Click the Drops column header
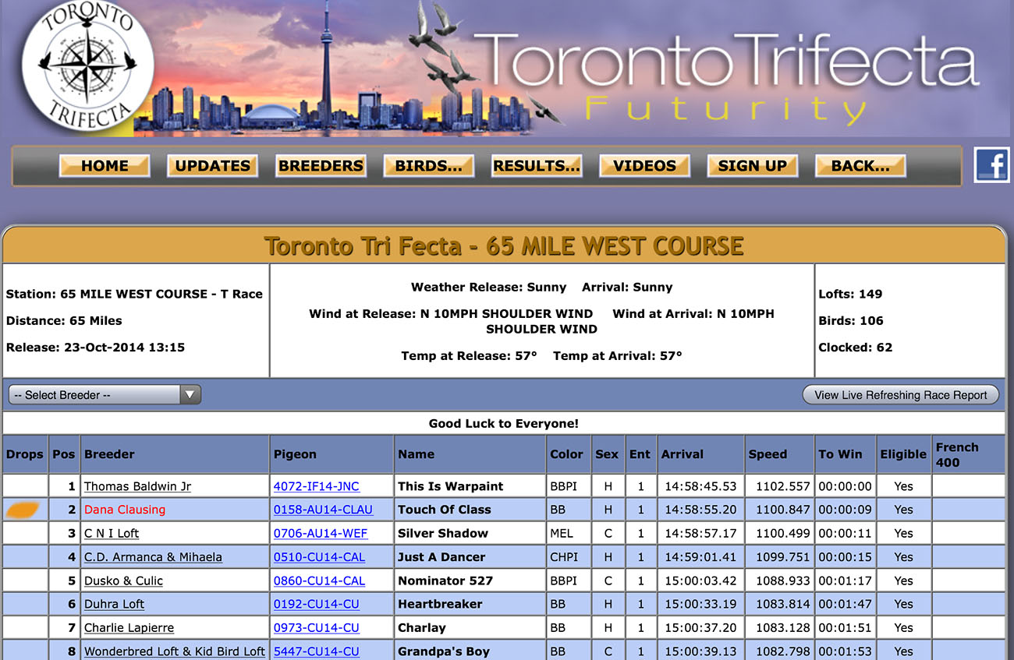This screenshot has width=1014, height=660. (x=25, y=454)
